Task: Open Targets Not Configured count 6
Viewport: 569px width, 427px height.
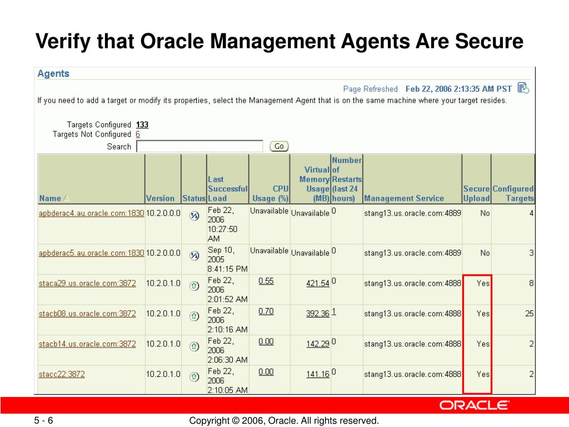Action: (138, 135)
